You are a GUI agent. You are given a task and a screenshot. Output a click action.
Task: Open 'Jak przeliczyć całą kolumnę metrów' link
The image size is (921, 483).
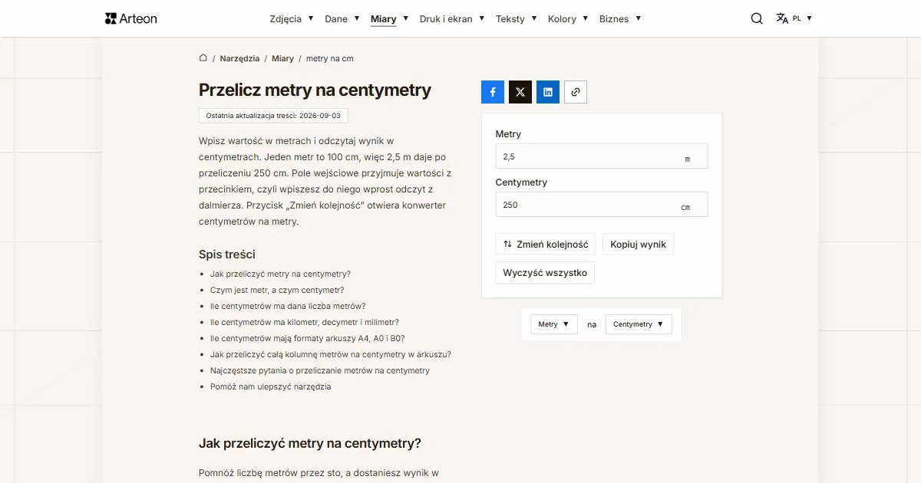331,354
